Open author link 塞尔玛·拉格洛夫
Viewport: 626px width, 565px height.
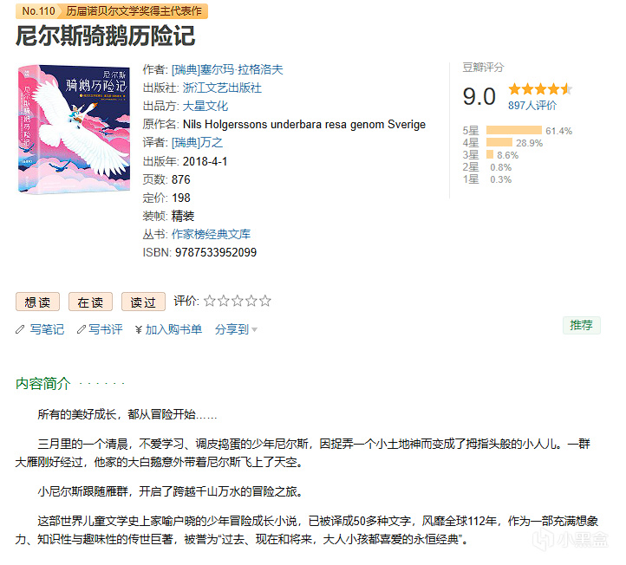pyautogui.click(x=227, y=70)
